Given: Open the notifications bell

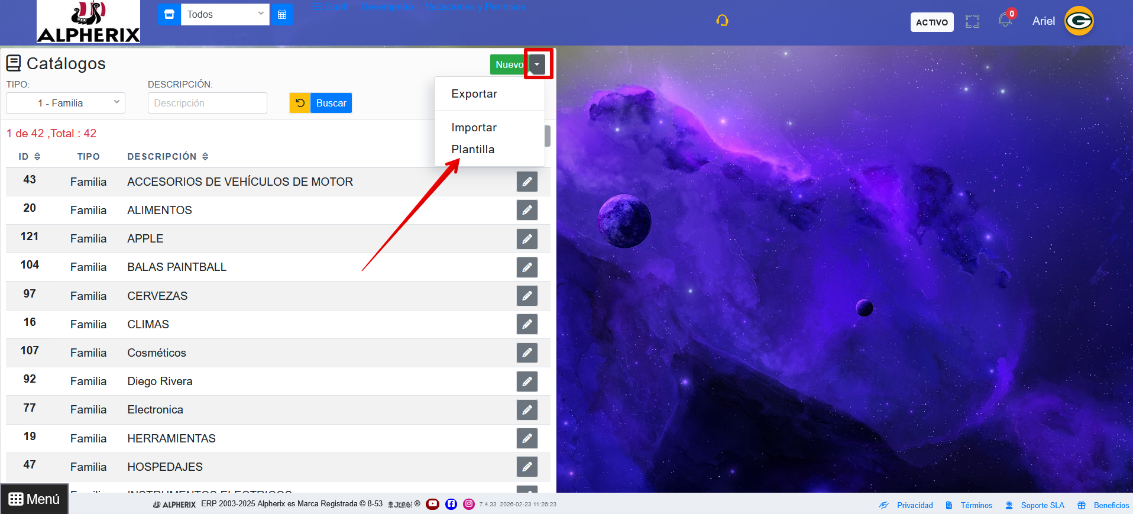Looking at the screenshot, I should [x=1005, y=20].
